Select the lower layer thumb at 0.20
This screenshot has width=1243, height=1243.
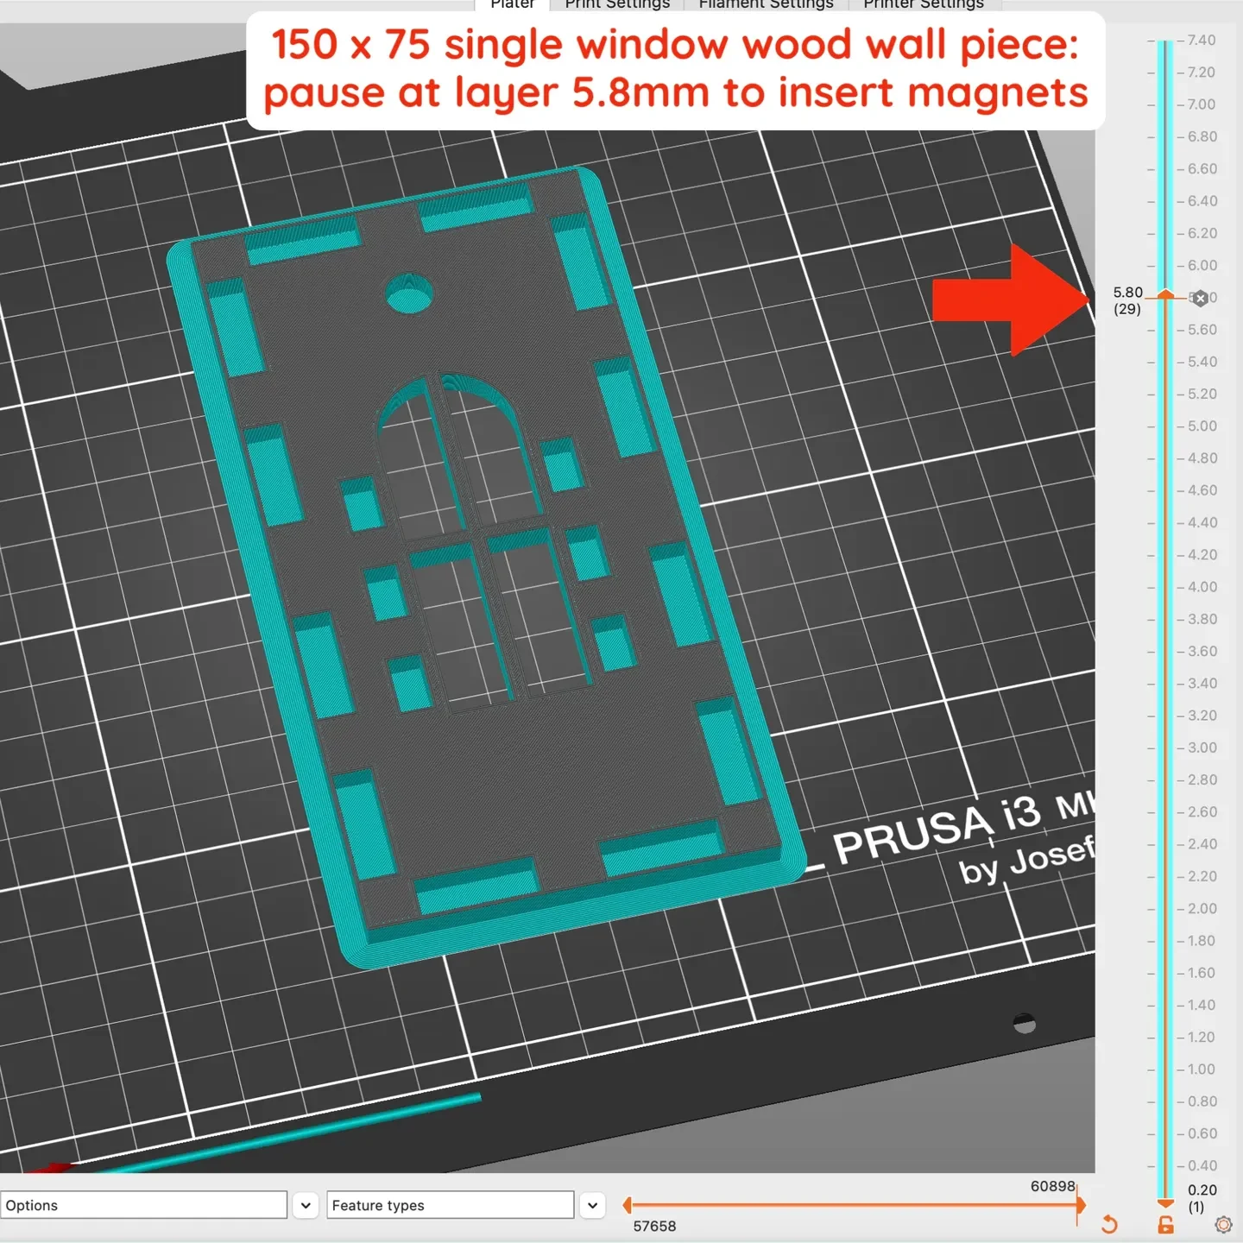click(x=1165, y=1202)
